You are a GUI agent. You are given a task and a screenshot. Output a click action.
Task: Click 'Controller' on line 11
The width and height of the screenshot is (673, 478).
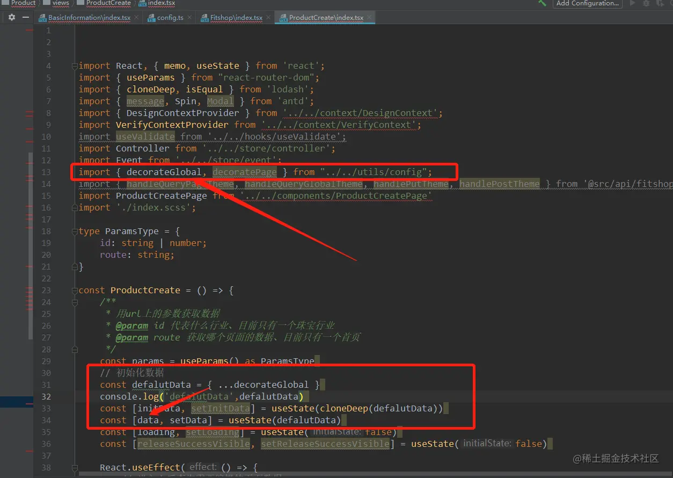click(x=143, y=148)
